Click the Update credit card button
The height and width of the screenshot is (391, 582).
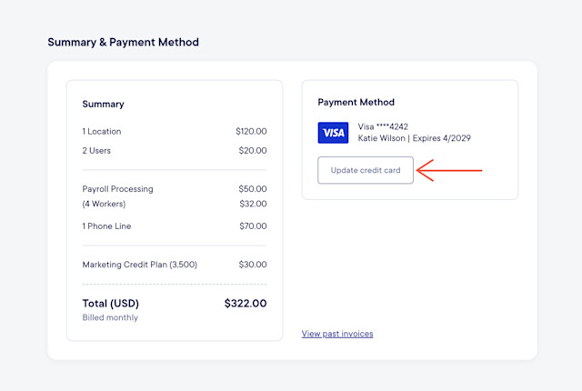(366, 170)
